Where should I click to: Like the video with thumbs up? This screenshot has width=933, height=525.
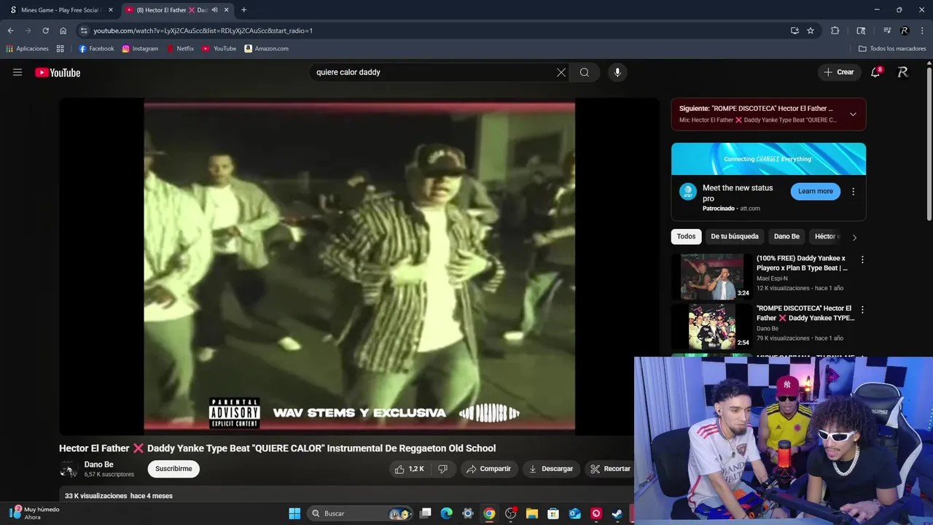pyautogui.click(x=409, y=469)
